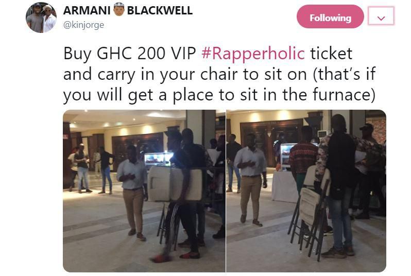The height and width of the screenshot is (276, 411).
Task: Open right photo with leaning folded chairs
Action: tap(306, 191)
